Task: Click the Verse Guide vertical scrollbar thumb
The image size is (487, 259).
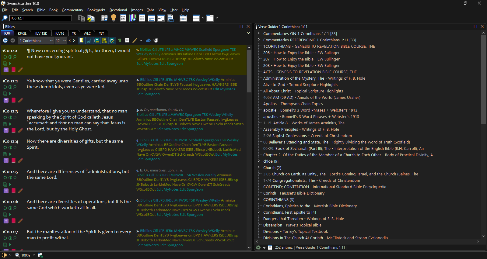Action: (x=483, y=80)
